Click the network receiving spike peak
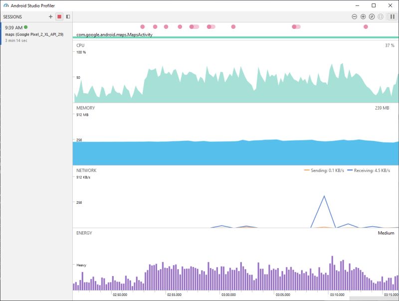Screen dimensions: 399x301 [325, 197]
